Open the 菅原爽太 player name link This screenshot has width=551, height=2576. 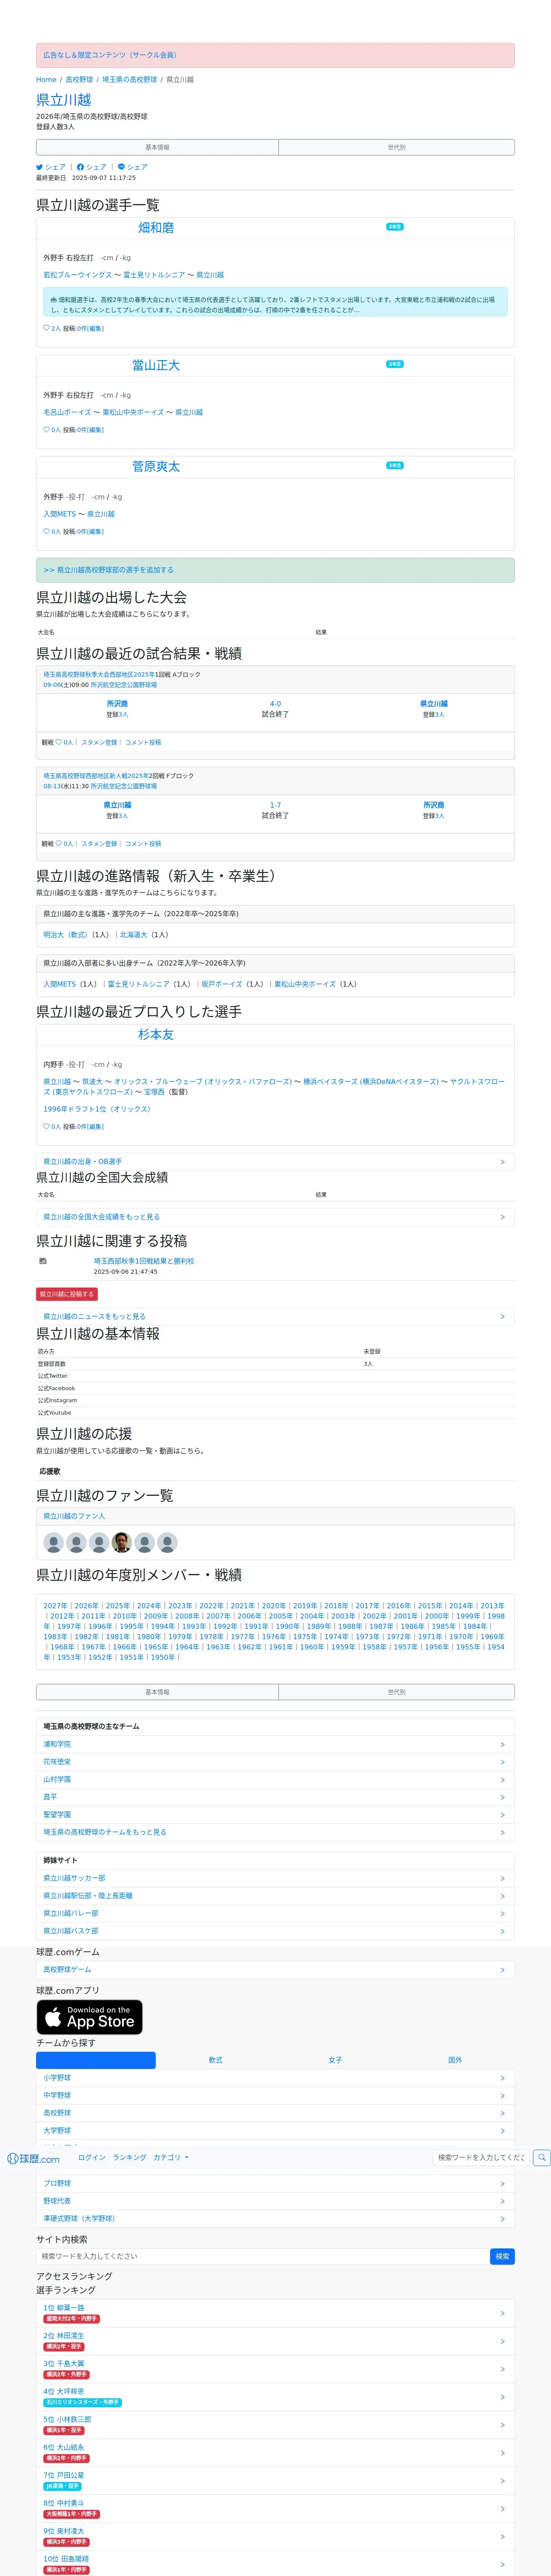pos(156,467)
